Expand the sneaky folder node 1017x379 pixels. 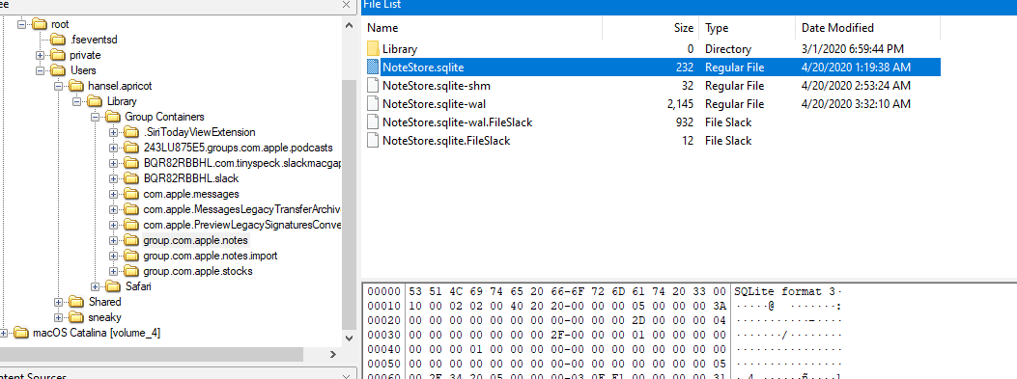(58, 317)
